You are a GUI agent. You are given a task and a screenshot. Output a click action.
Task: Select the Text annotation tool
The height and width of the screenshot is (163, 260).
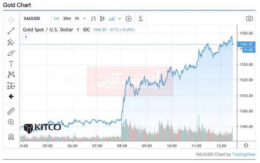tap(11, 64)
